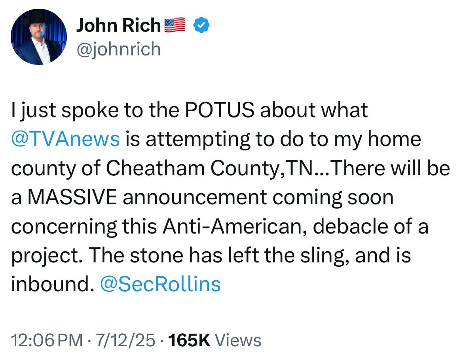Viewport: 463px width, 357px height.
Task: Click the phrase stone has left the sling
Action: click(x=237, y=255)
